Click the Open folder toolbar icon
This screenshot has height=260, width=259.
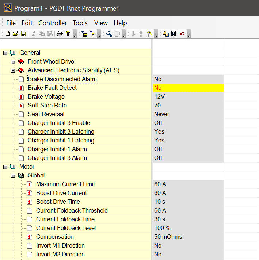tap(15, 34)
